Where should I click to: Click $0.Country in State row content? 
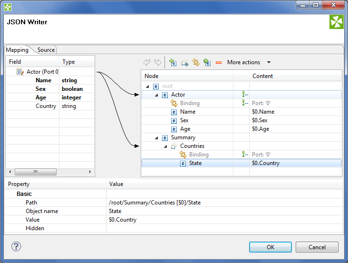tap(266, 163)
